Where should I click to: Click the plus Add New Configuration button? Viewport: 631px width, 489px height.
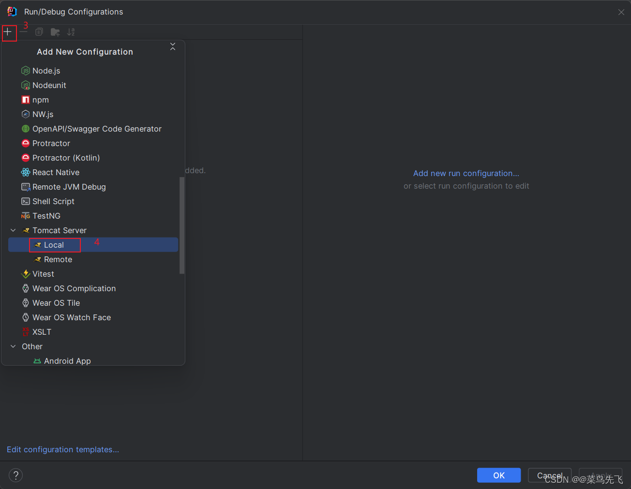8,32
